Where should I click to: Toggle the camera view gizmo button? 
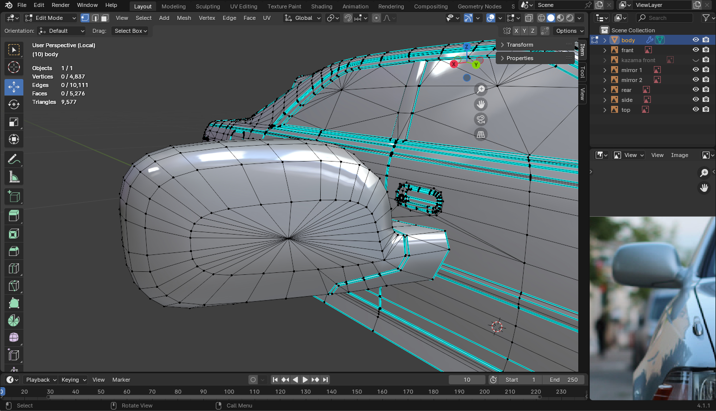tap(481, 119)
